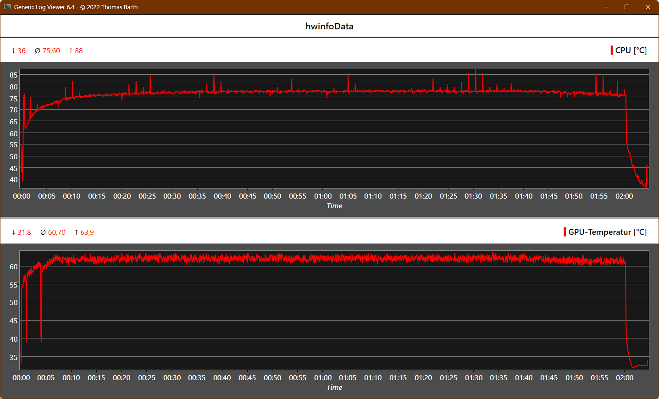Click the CPU legend red color swatch
The width and height of the screenshot is (659, 399).
click(612, 50)
